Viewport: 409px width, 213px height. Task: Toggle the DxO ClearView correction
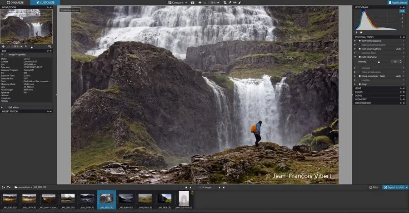click(359, 57)
